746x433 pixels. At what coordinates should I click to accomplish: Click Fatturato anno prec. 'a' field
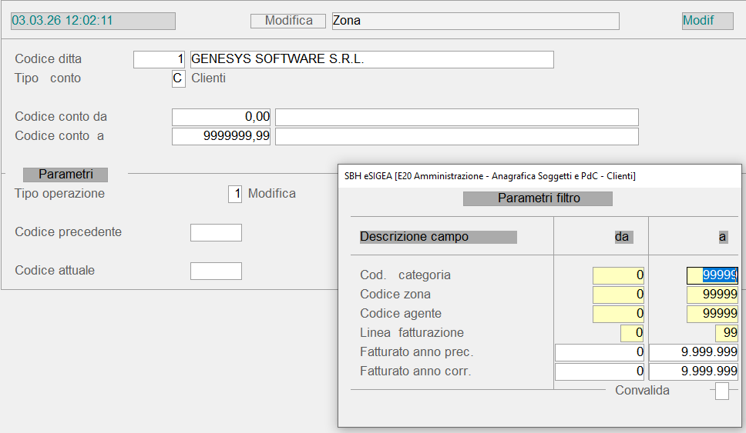694,352
